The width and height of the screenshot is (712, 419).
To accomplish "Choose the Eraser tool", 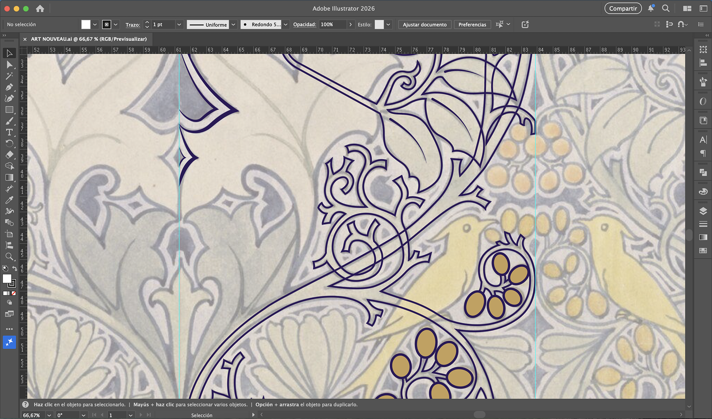I will tap(9, 155).
